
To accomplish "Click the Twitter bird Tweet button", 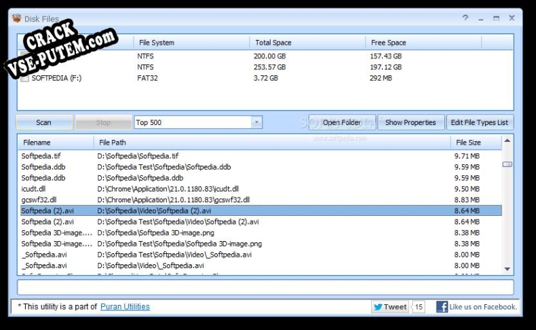I will (390, 307).
